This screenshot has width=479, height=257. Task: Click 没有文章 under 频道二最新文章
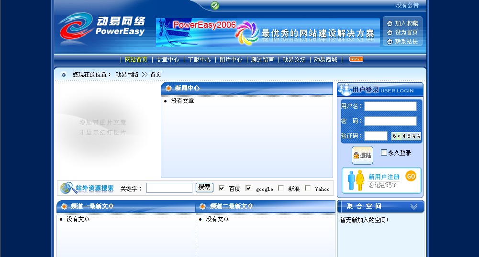(217, 219)
